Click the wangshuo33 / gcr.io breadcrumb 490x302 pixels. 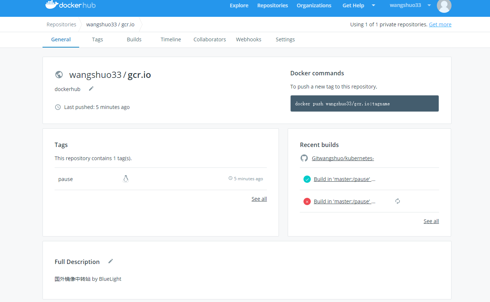110,24
